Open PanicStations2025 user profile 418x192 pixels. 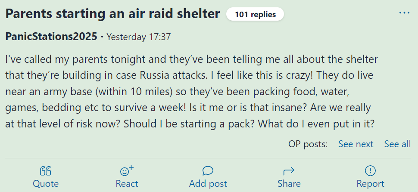point(51,37)
